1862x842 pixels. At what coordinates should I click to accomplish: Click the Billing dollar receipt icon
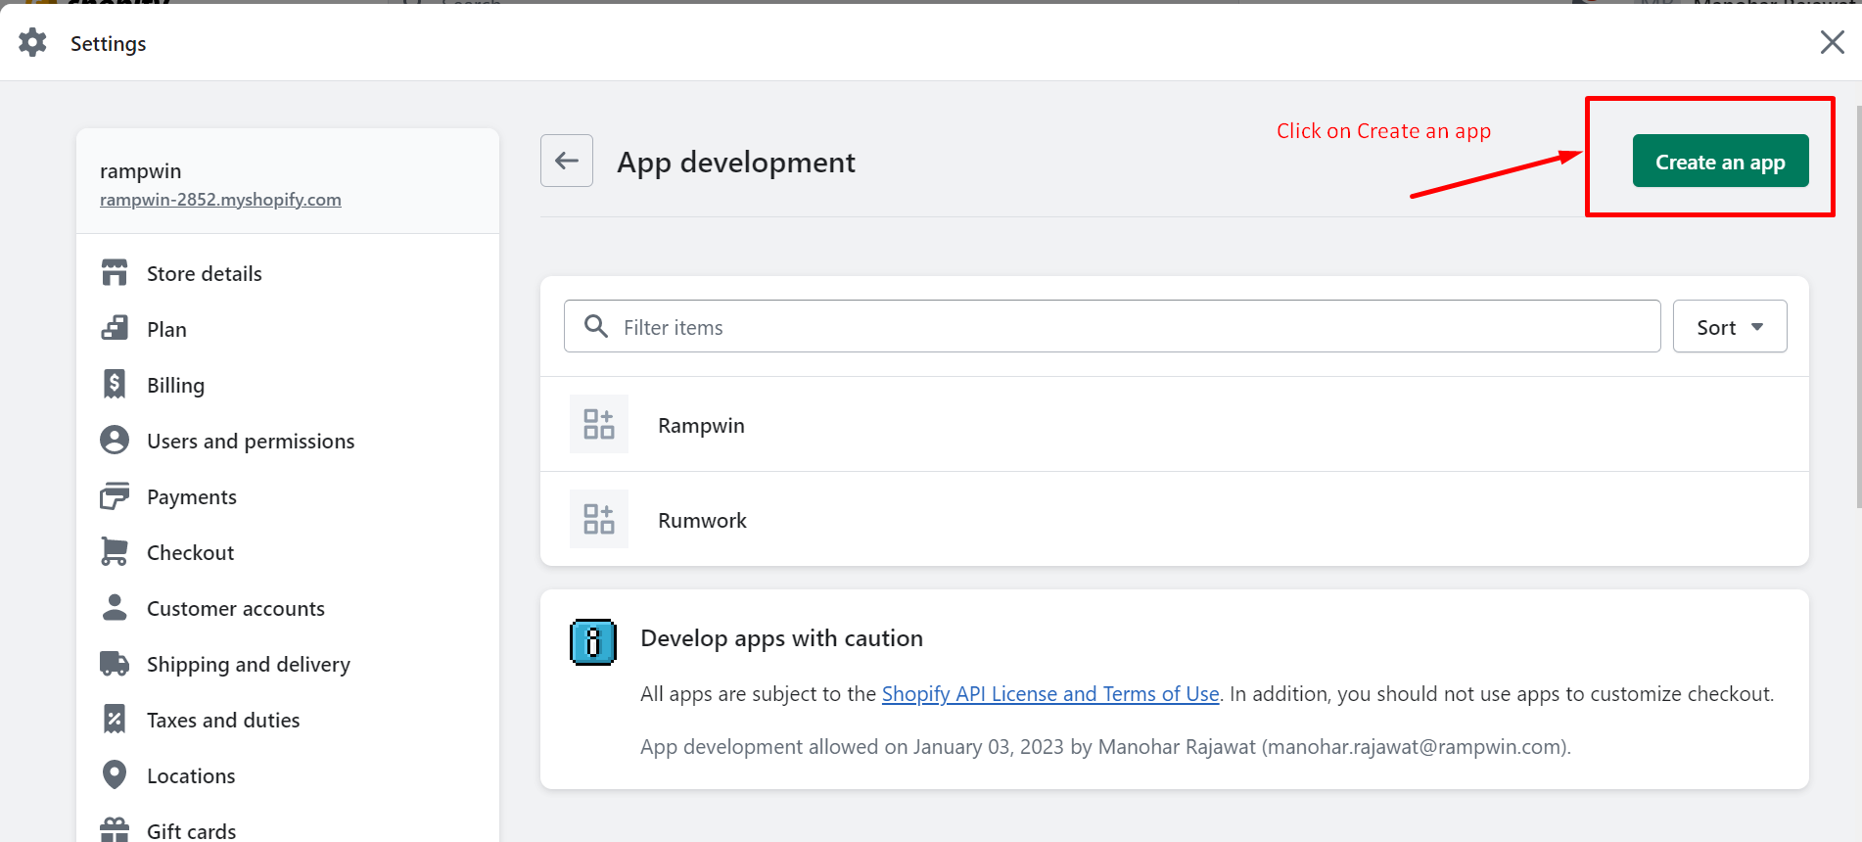click(115, 385)
